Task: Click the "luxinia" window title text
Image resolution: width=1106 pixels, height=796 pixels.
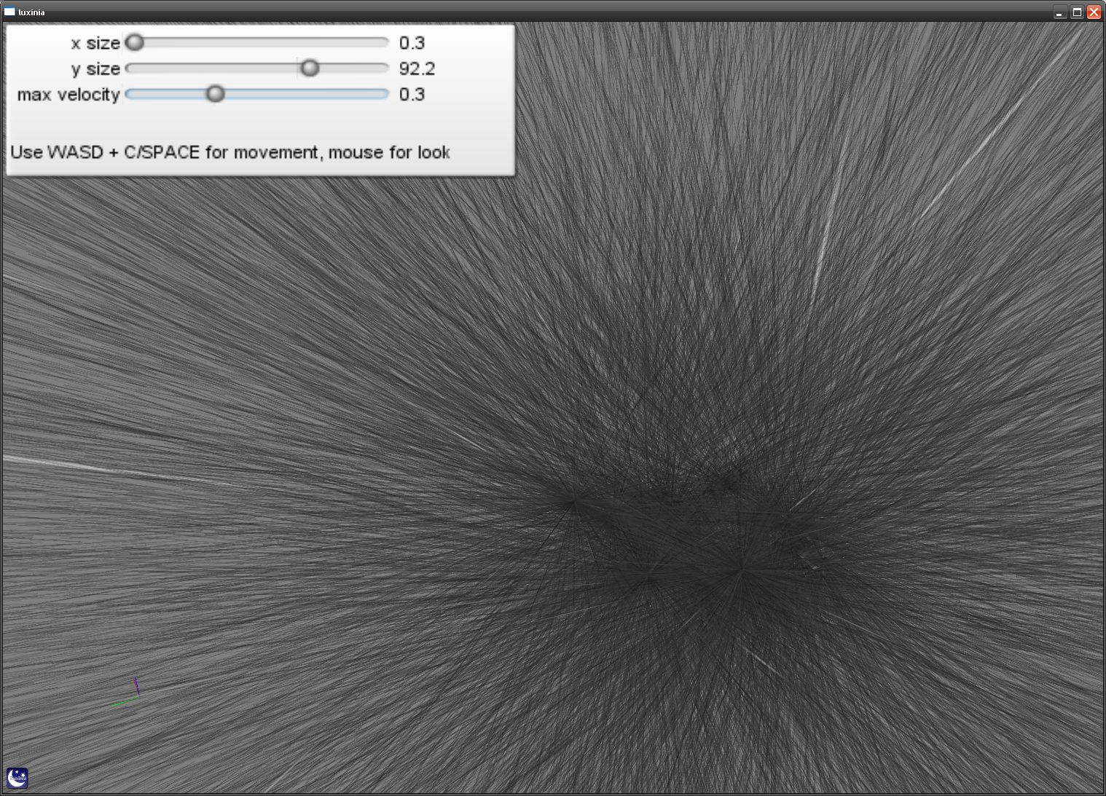Action: click(x=32, y=12)
